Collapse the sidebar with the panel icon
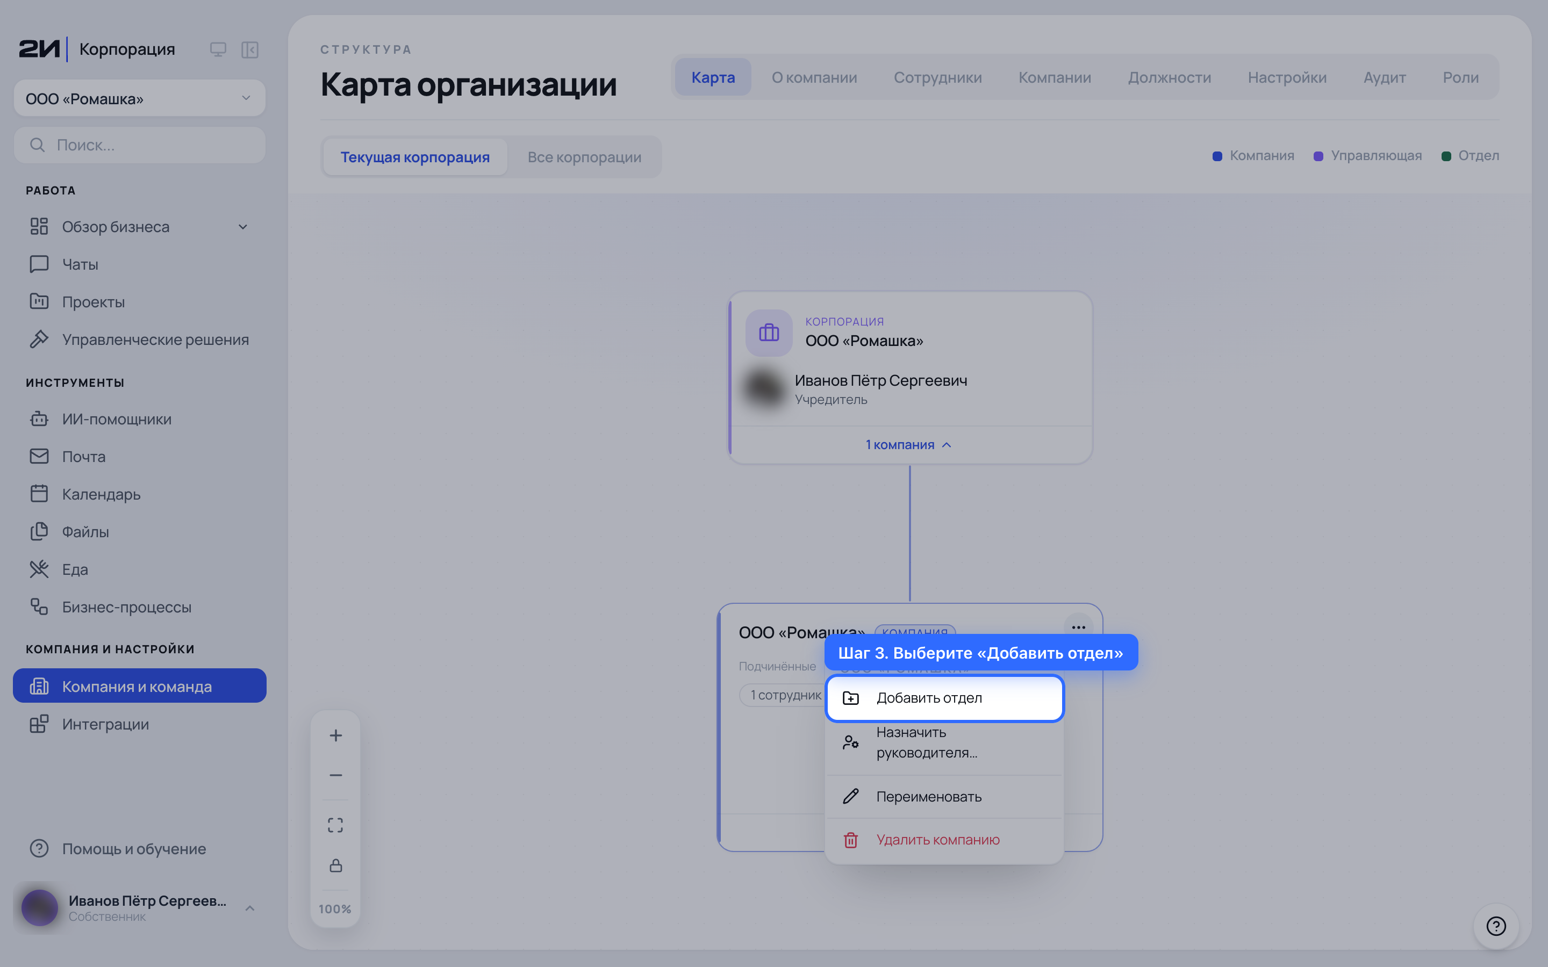The height and width of the screenshot is (967, 1548). pyautogui.click(x=250, y=49)
